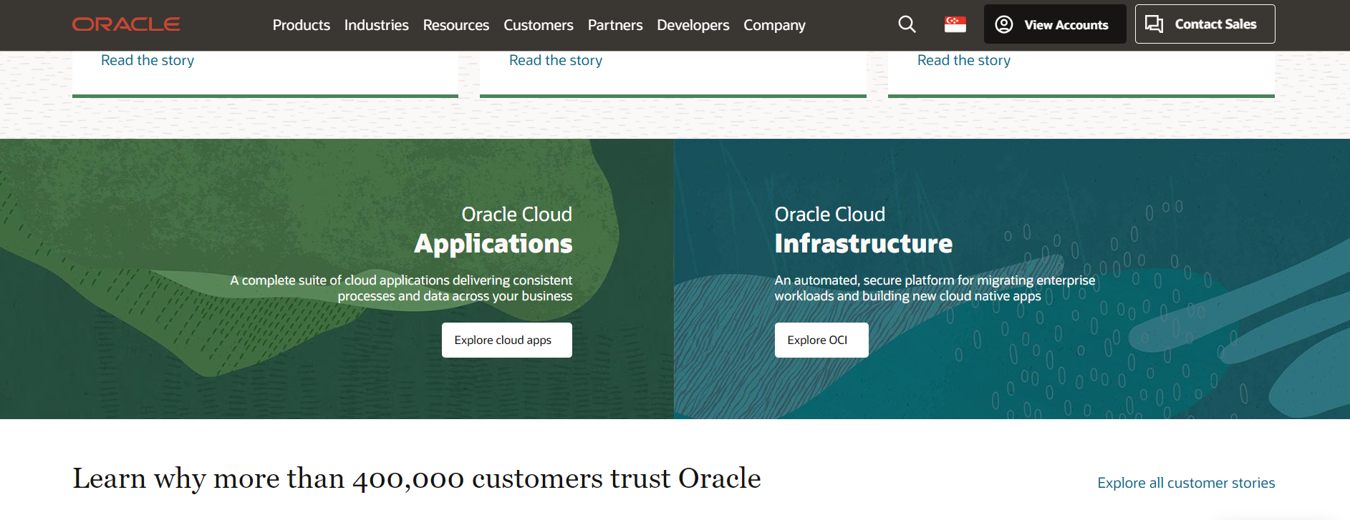
Task: Open the View Accounts button
Action: 1055,24
